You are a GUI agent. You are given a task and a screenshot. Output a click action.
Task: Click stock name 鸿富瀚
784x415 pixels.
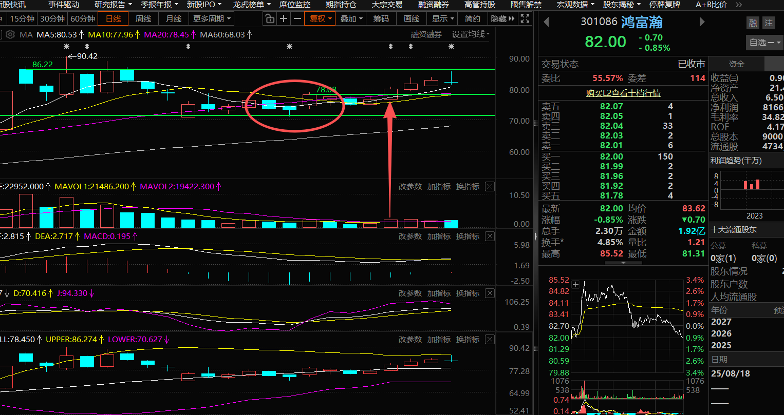[642, 22]
